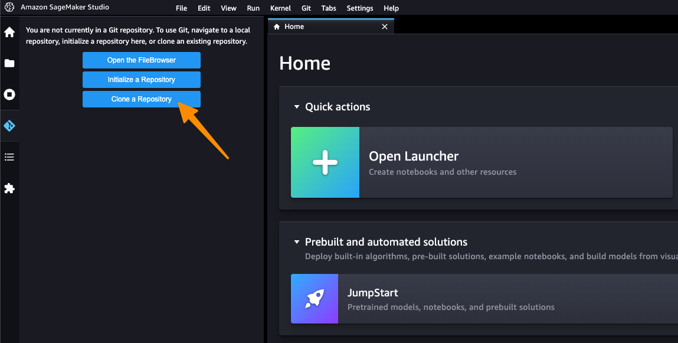
Task: Click Initialize a Repository button
Action: coord(142,80)
